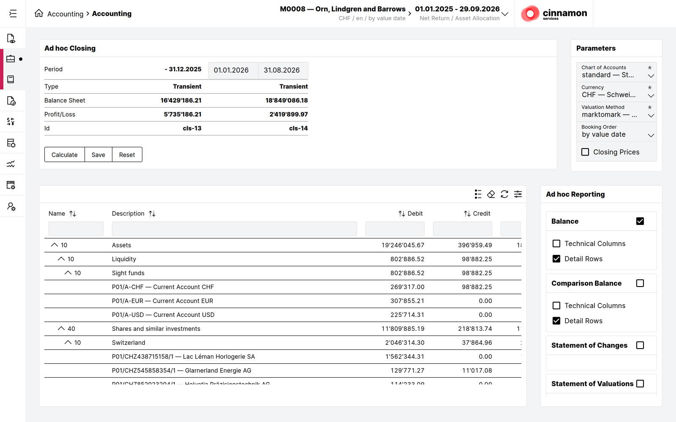Open the ledger book sidebar icon
Image resolution: width=676 pixels, height=422 pixels.
[11, 79]
